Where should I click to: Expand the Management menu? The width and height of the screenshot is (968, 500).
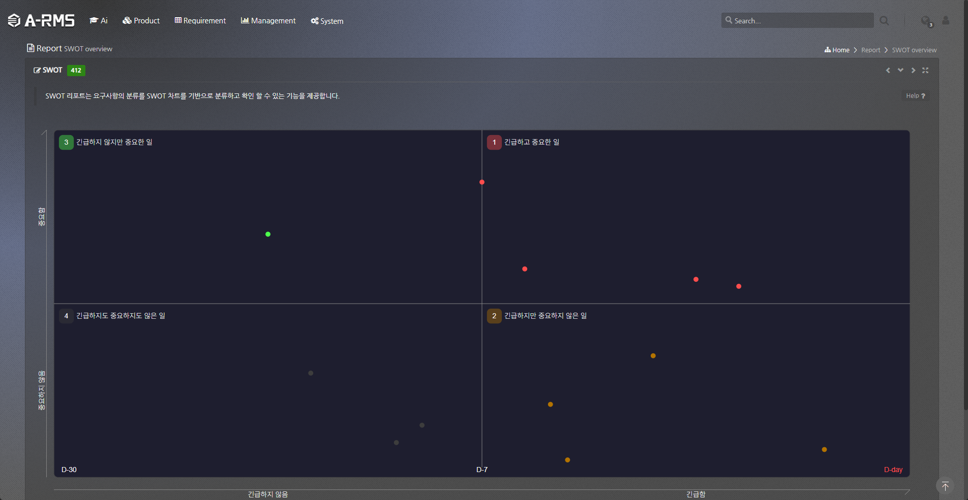[268, 21]
